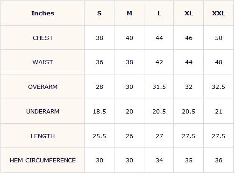
Task: Select the XL size column header
Action: (x=189, y=13)
